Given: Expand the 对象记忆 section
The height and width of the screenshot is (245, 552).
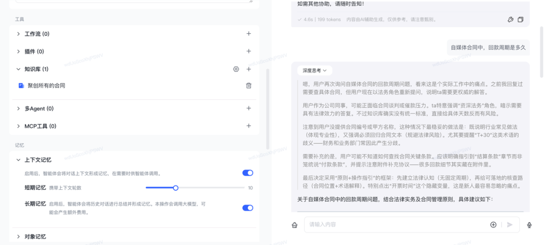Looking at the screenshot, I should pyautogui.click(x=19, y=236).
